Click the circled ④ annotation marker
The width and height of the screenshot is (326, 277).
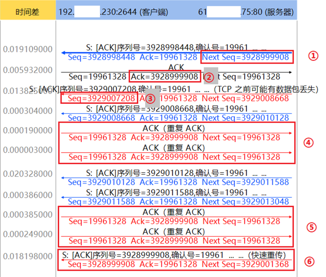[308, 143]
